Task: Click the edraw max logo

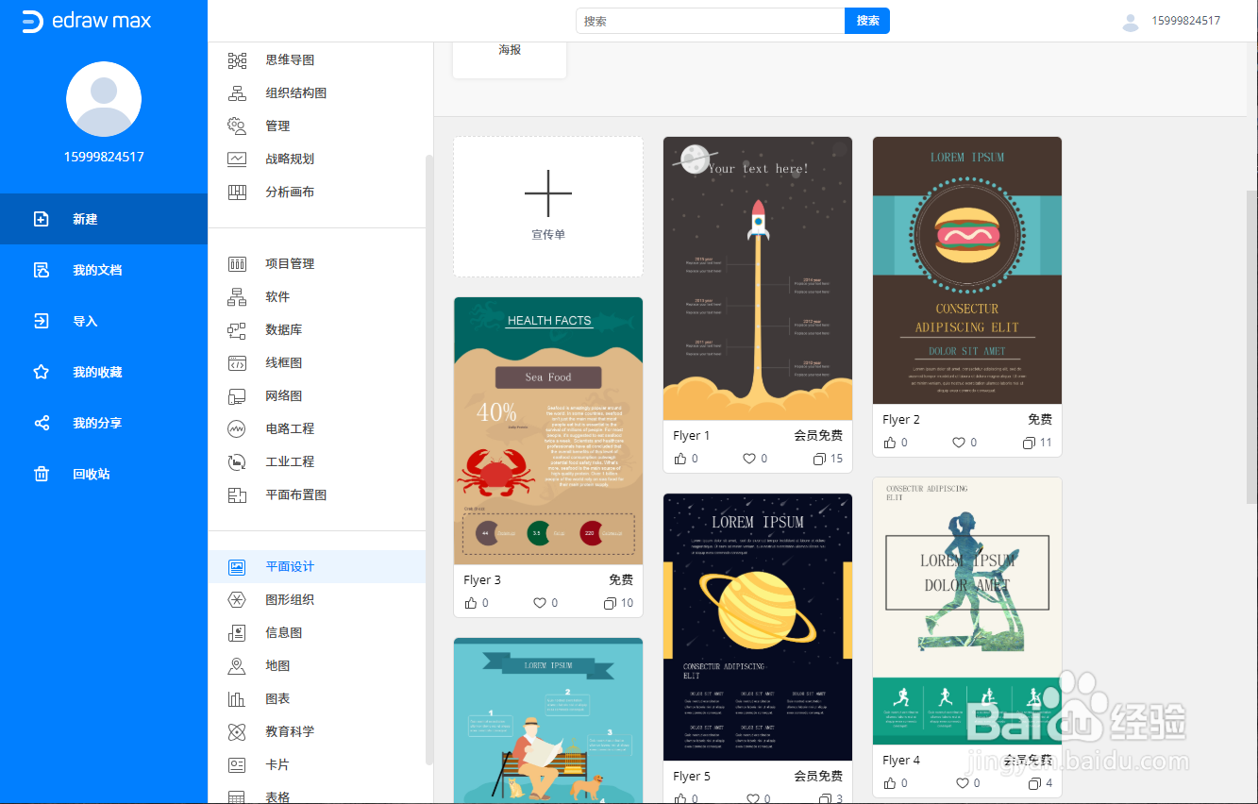Action: click(86, 21)
